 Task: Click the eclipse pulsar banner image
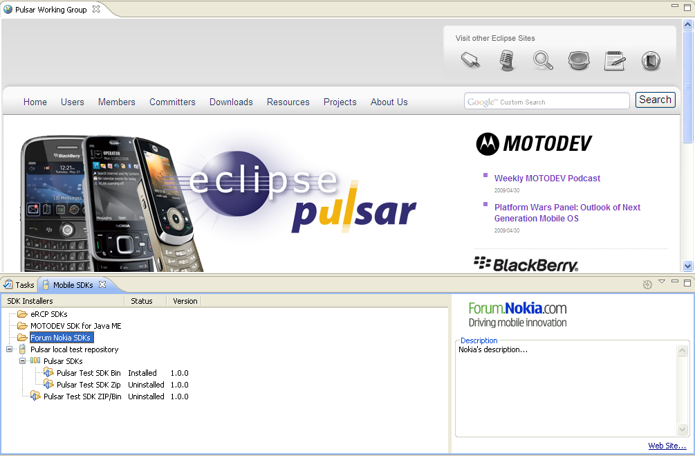tap(218, 202)
